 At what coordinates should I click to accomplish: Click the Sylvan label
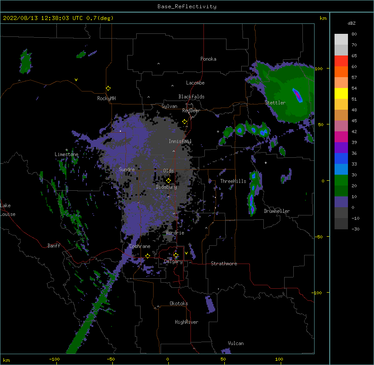[169, 106]
